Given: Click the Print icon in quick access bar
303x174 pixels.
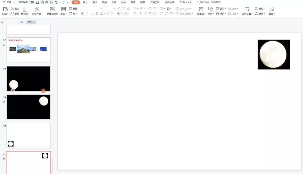Looking at the screenshot, I should click(47, 2).
